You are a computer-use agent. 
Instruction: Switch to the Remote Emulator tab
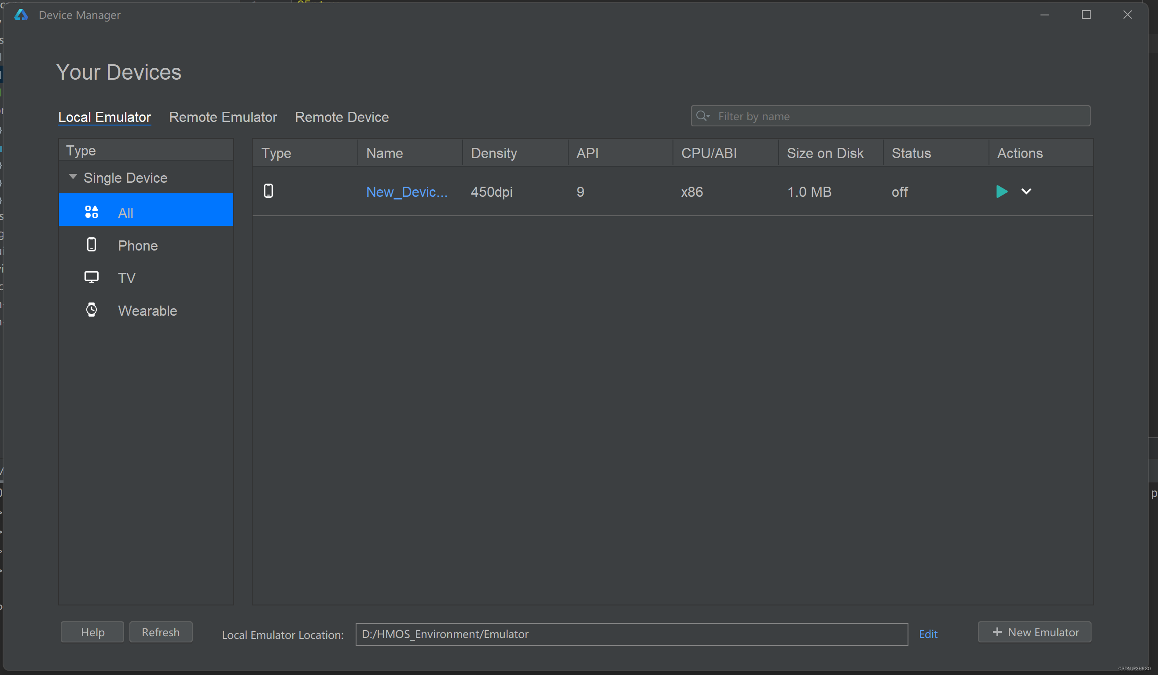click(x=223, y=117)
